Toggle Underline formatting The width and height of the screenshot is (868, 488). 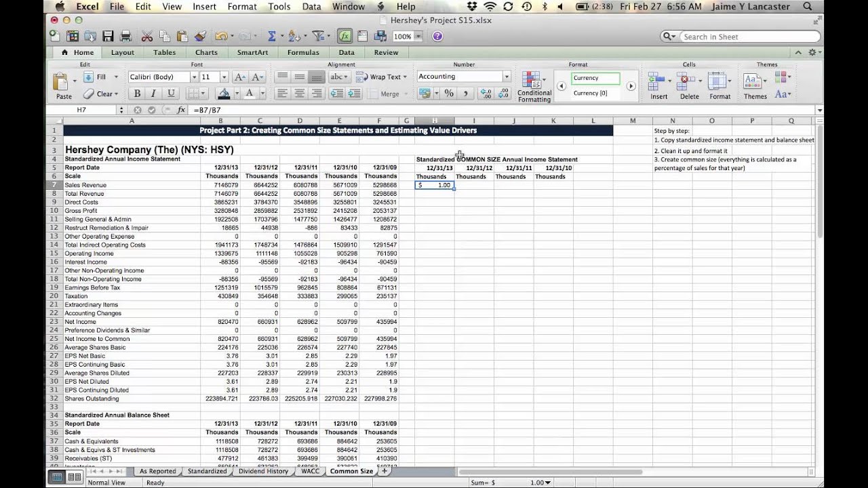[x=170, y=94]
